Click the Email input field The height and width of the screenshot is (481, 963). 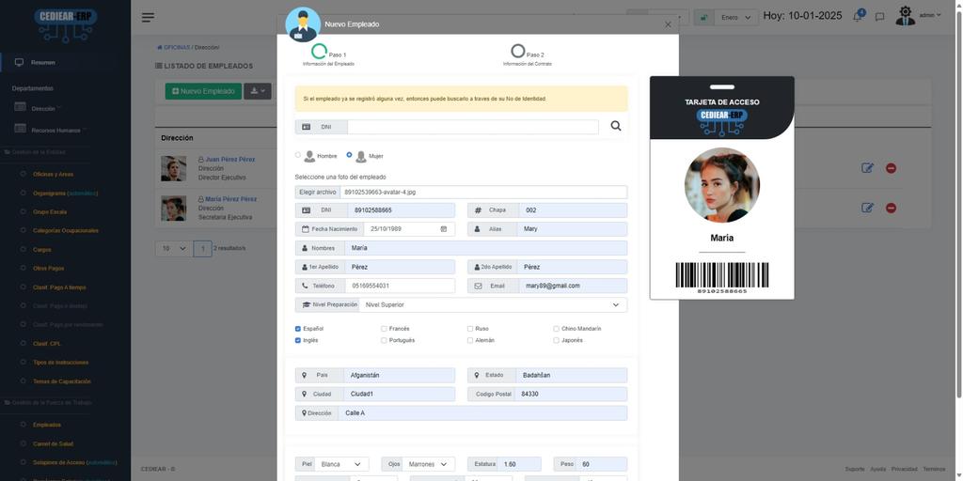click(572, 286)
